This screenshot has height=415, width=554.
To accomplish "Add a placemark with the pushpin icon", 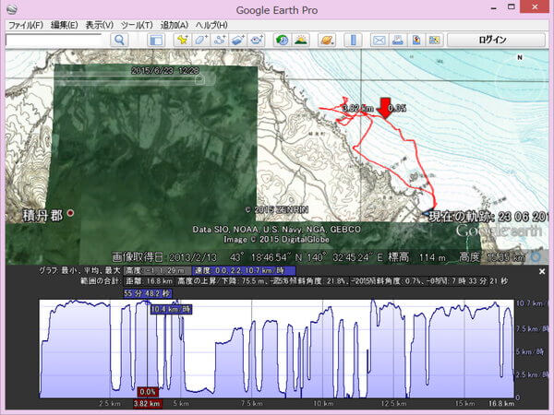I will pyautogui.click(x=182, y=40).
